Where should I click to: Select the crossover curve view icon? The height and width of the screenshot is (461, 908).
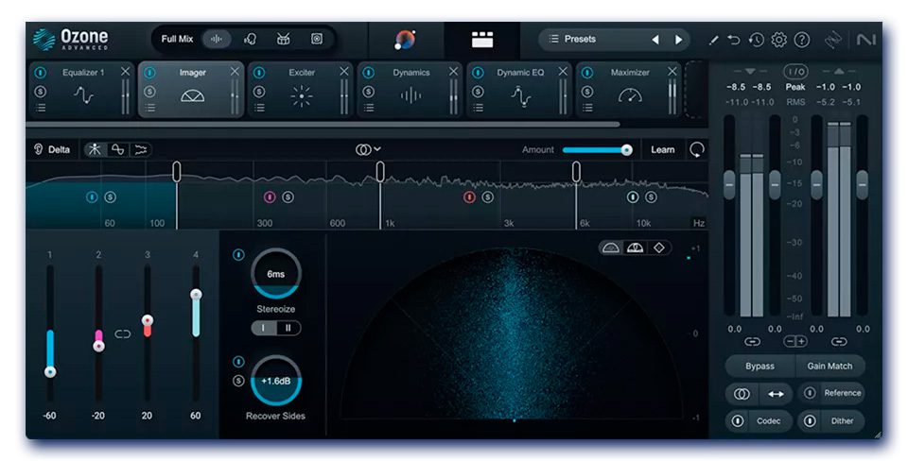(x=117, y=150)
